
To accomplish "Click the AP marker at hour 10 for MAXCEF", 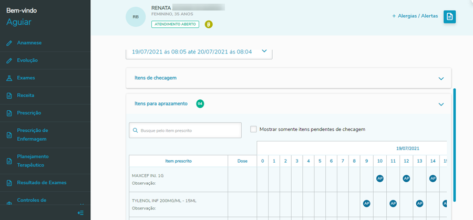I will pyautogui.click(x=380, y=179).
